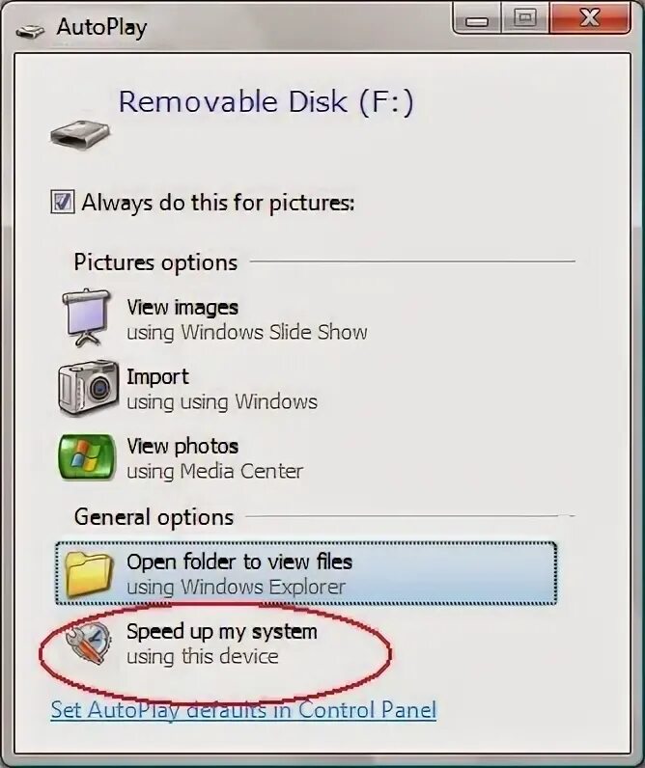Viewport: 645px width, 768px height.
Task: Open 'Set AutoPlay defaults in Control Panel' link
Action: pyautogui.click(x=243, y=710)
